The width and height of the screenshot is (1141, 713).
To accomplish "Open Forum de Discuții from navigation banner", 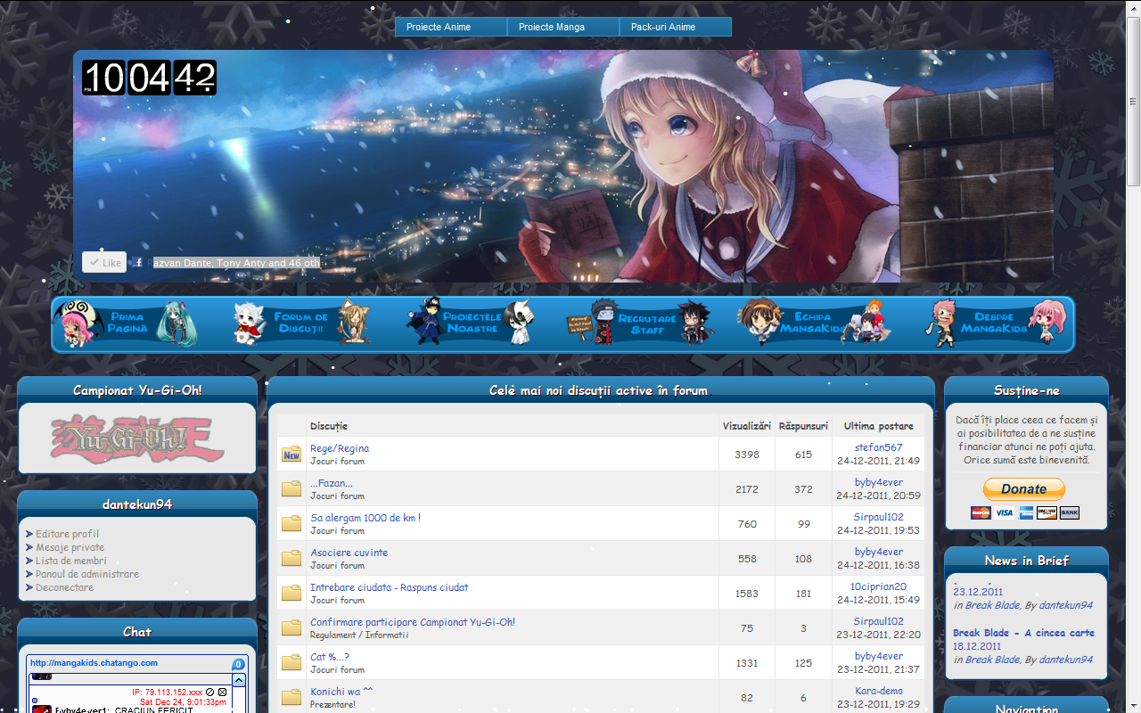I will coord(300,324).
